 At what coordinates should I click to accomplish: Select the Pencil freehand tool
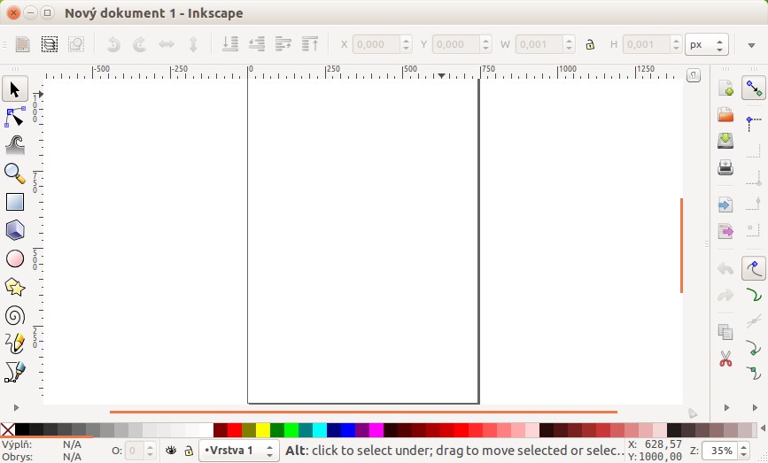click(x=15, y=343)
